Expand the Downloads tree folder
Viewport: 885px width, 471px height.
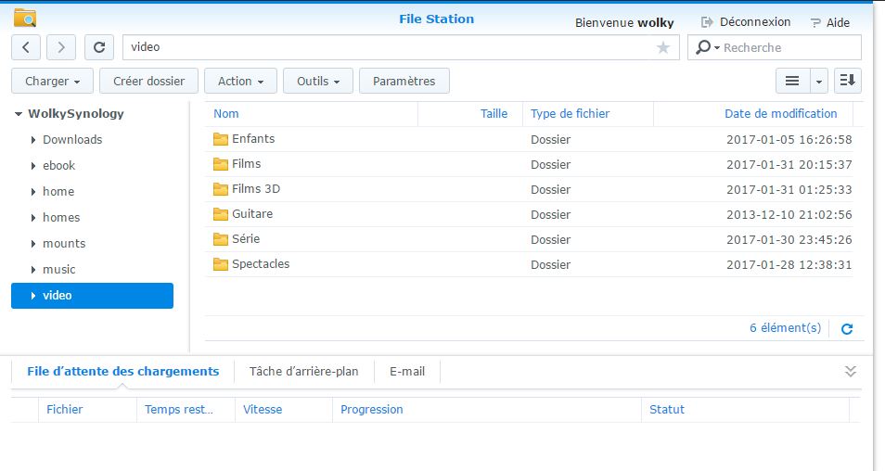coord(34,140)
